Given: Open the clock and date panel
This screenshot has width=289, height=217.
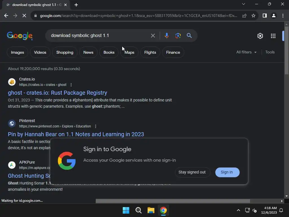Looking at the screenshot, I should [269, 210].
